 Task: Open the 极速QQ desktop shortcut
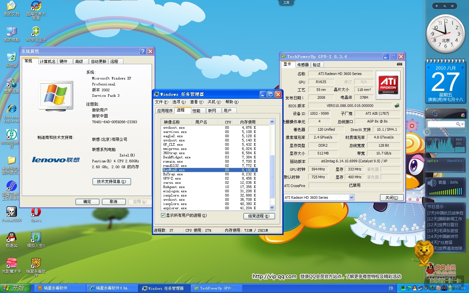11,240
